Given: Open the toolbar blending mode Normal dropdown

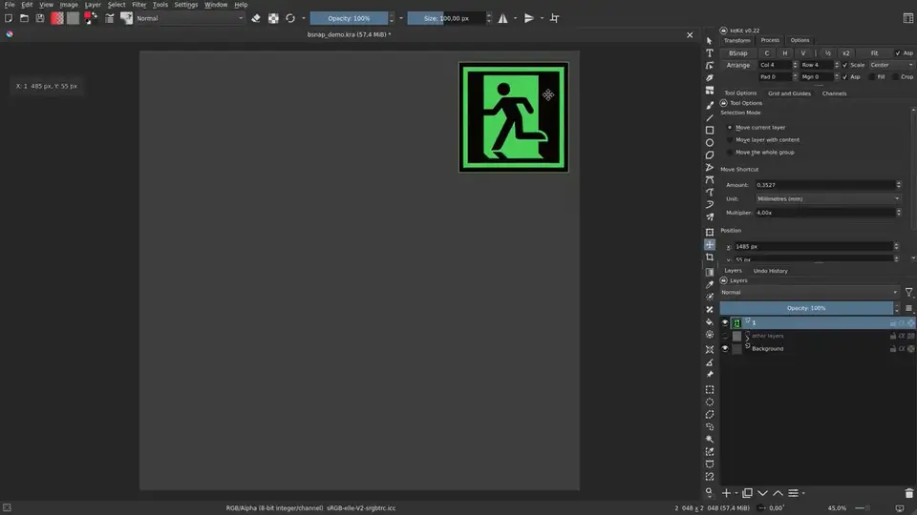Looking at the screenshot, I should coord(189,18).
